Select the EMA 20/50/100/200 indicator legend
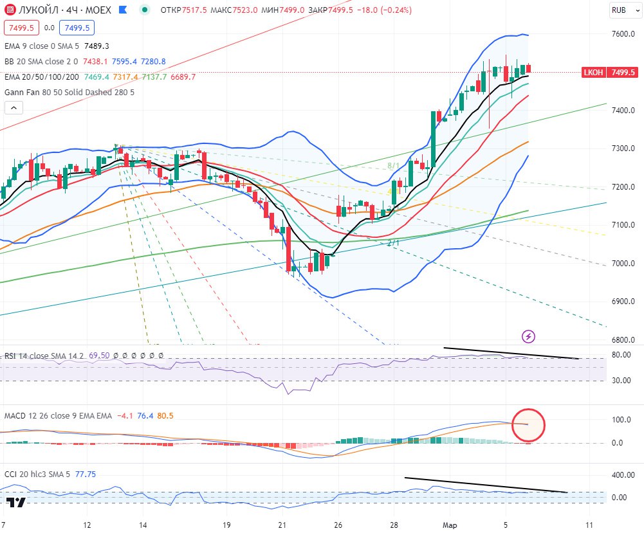The image size is (644, 533). pos(42,77)
